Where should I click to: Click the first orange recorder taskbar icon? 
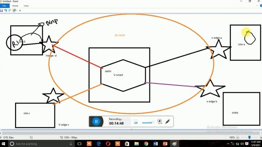(x=89, y=144)
